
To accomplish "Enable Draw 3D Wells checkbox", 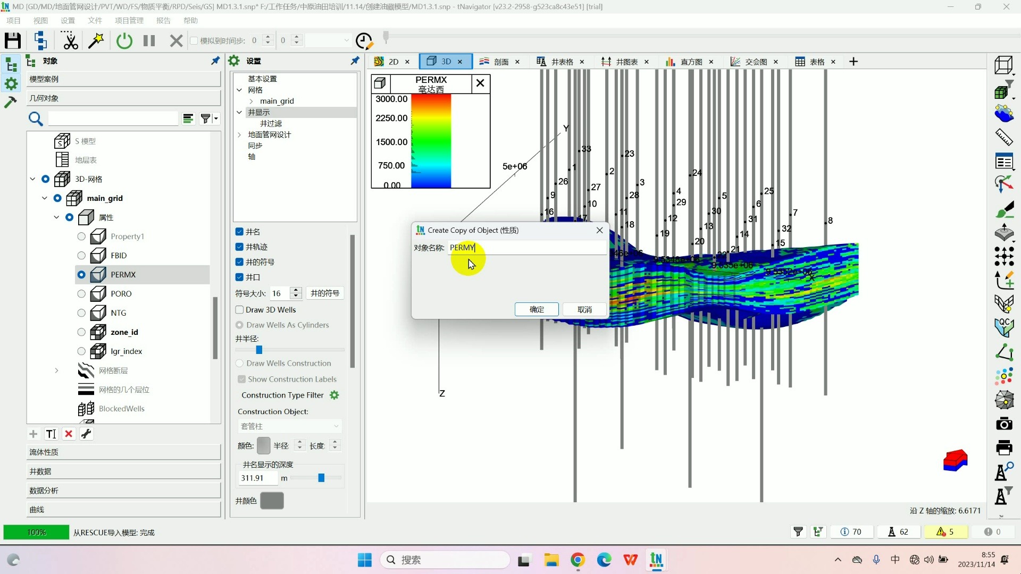I will point(239,310).
